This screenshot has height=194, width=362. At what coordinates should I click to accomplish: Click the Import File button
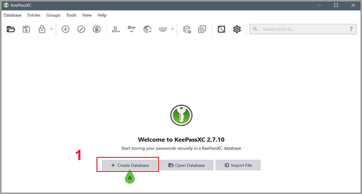click(238, 165)
